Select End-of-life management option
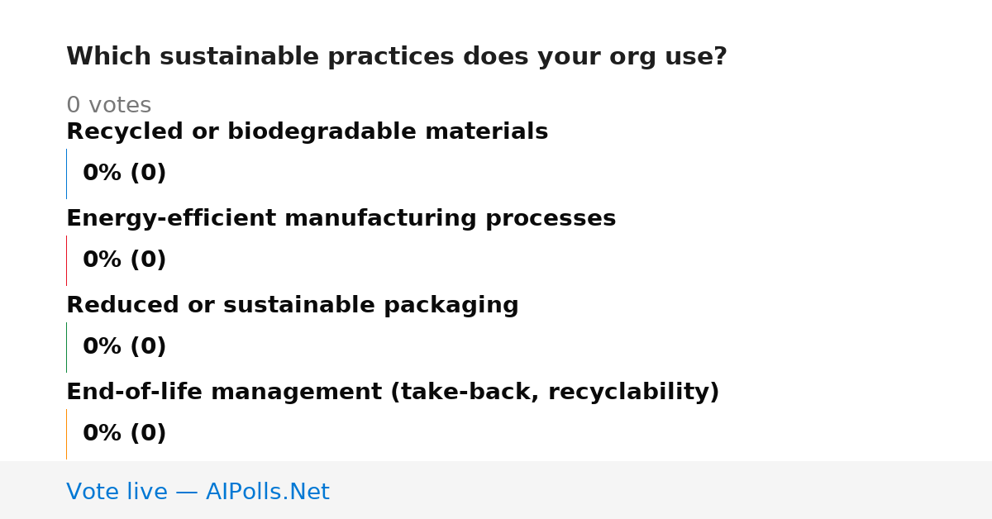This screenshot has height=519, width=992. point(393,393)
